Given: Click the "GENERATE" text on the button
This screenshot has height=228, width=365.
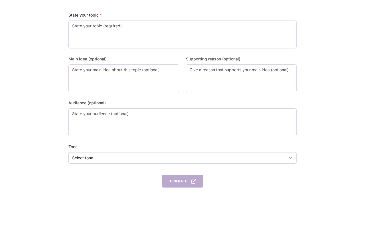Looking at the screenshot, I should tap(178, 181).
